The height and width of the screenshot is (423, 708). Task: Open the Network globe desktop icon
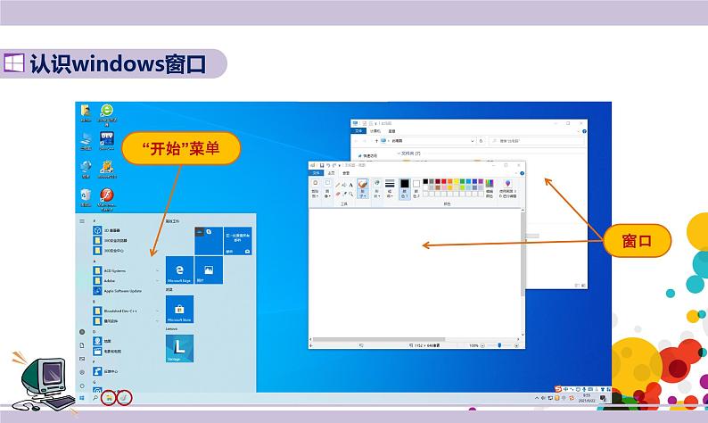click(x=86, y=167)
